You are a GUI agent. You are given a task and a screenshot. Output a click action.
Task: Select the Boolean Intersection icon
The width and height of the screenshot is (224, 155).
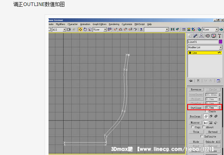point(216,116)
